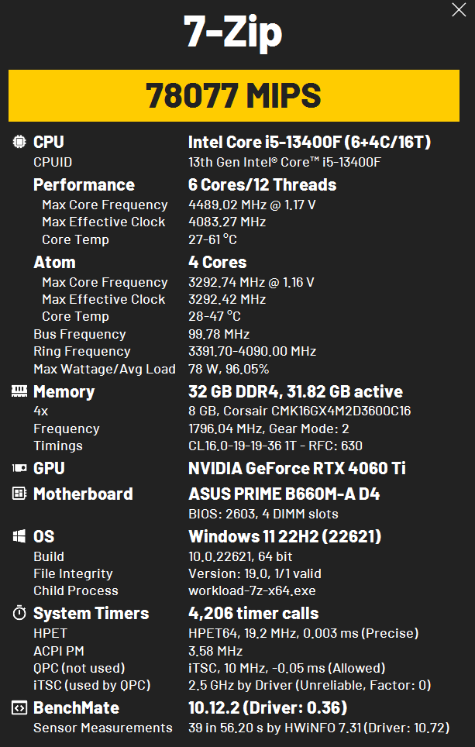This screenshot has width=475, height=747.
Task: Click the GPU card icon
Action: click(19, 468)
